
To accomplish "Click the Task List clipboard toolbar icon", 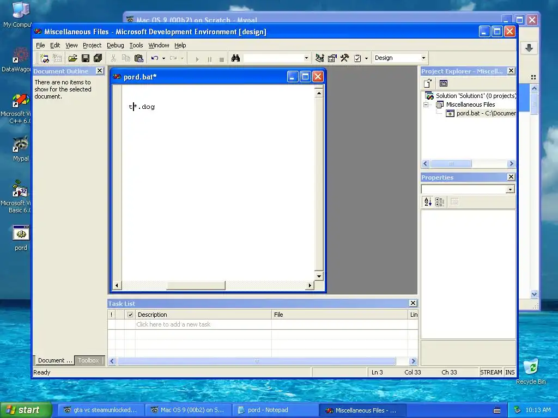I will click(x=357, y=58).
